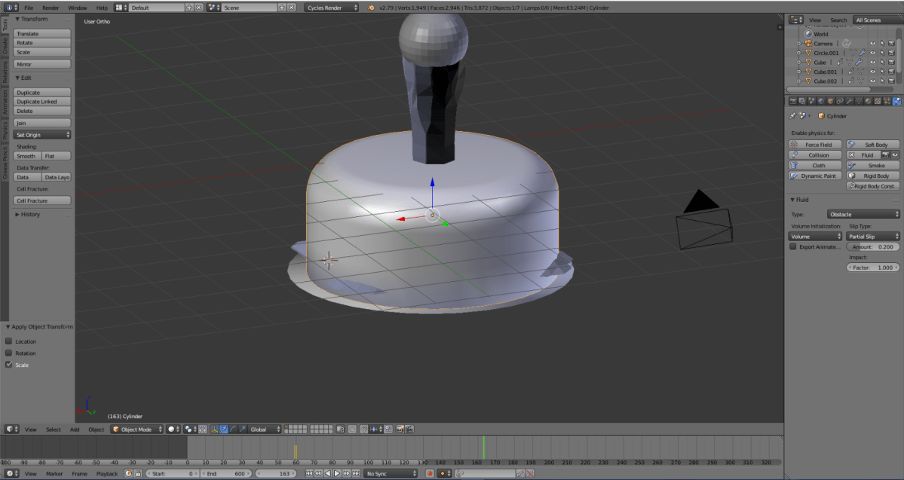This screenshot has height=480, width=904.
Task: Open fluid Type Obstacle dropdown
Action: (x=863, y=214)
